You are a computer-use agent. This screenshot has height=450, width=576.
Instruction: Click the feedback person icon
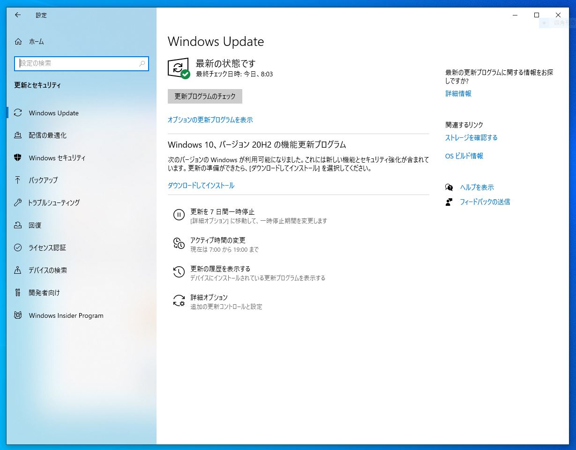[449, 202]
